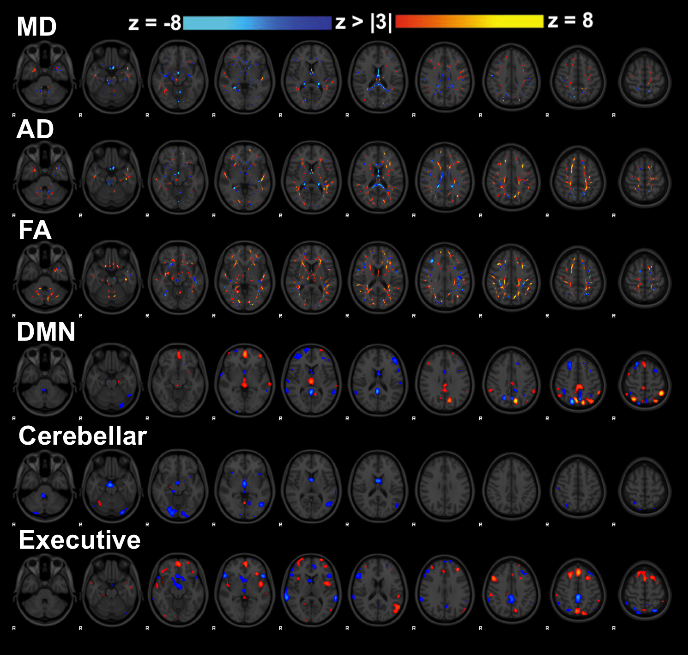Select the last slice in the AD row
This screenshot has height=655, width=688.
(x=645, y=178)
